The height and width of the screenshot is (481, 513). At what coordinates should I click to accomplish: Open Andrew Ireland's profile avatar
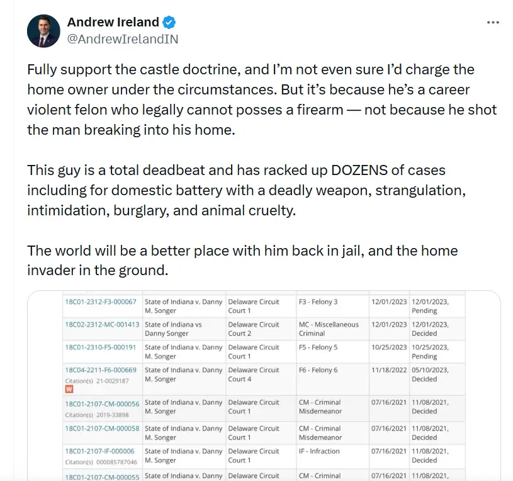[x=43, y=30]
